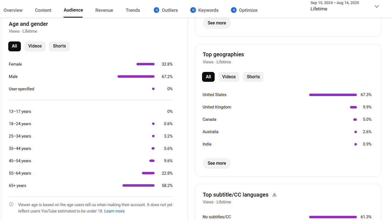Filter Age and gender by Videos
392x221 pixels.
pyautogui.click(x=35, y=46)
